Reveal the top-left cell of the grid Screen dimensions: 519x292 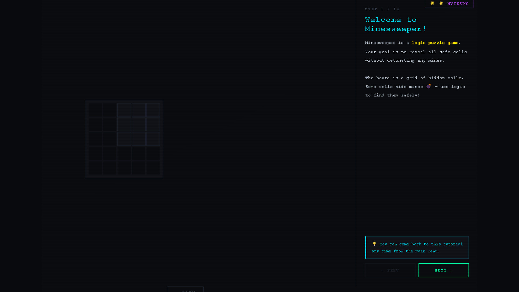[95, 110]
